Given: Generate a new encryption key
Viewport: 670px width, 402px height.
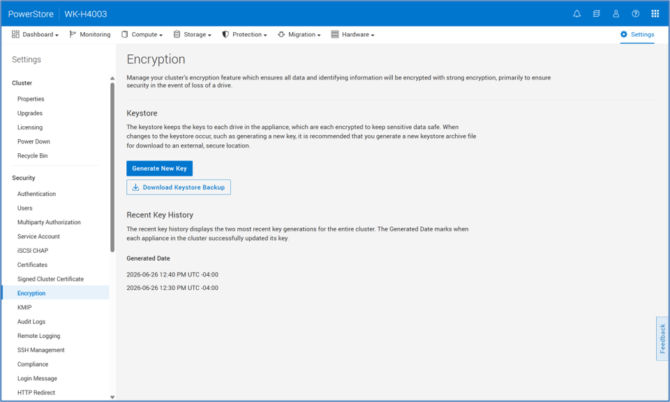Looking at the screenshot, I should pos(159,168).
